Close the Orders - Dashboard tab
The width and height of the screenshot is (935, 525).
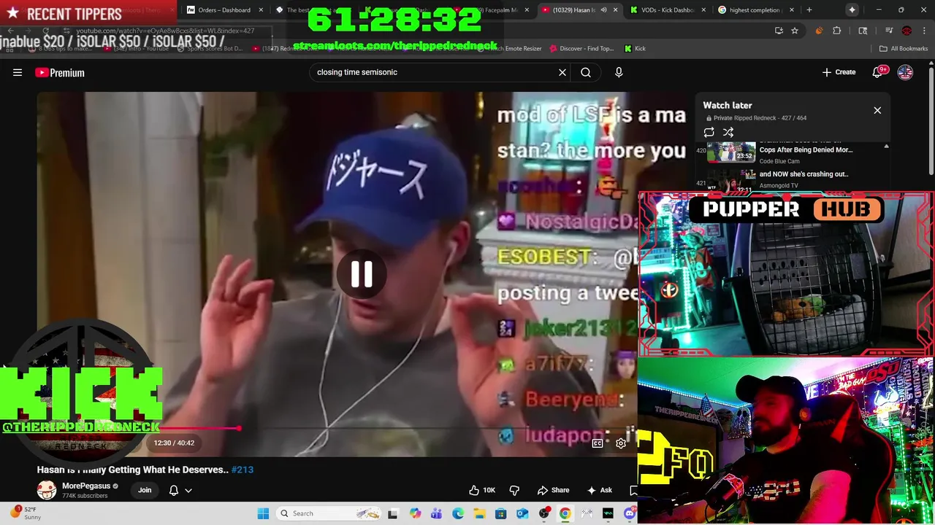tap(261, 10)
